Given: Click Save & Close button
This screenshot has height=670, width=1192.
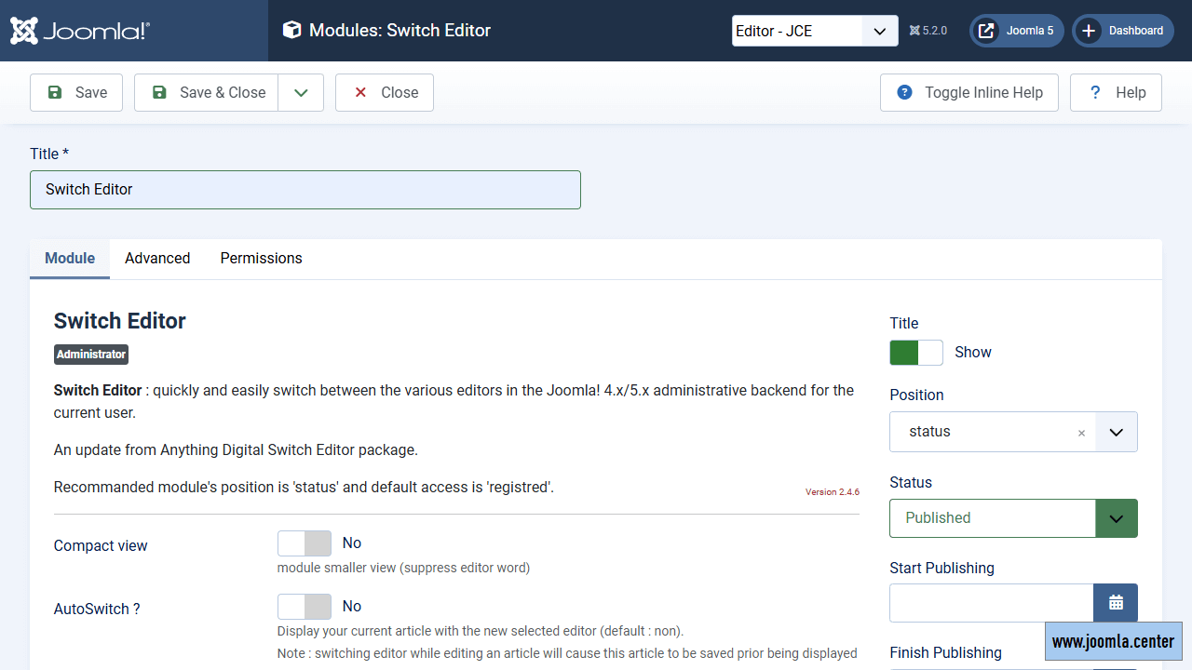Looking at the screenshot, I should [x=207, y=93].
